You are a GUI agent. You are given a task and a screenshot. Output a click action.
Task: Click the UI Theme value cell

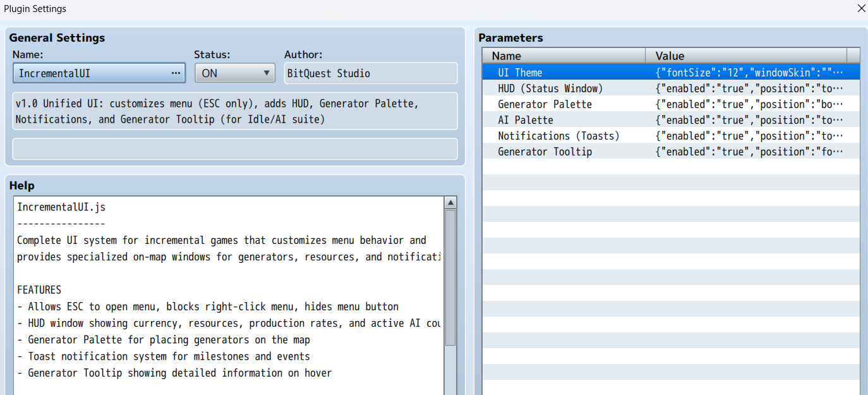tap(749, 73)
